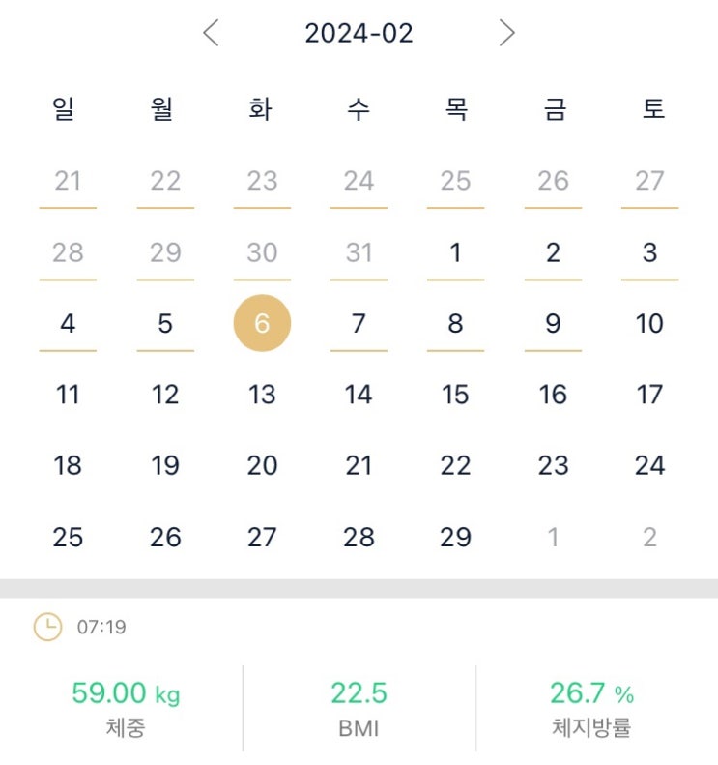
Task: Select February 20 on the calendar
Action: pos(262,465)
